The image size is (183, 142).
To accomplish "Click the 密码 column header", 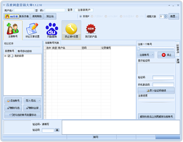I will pos(91,48).
